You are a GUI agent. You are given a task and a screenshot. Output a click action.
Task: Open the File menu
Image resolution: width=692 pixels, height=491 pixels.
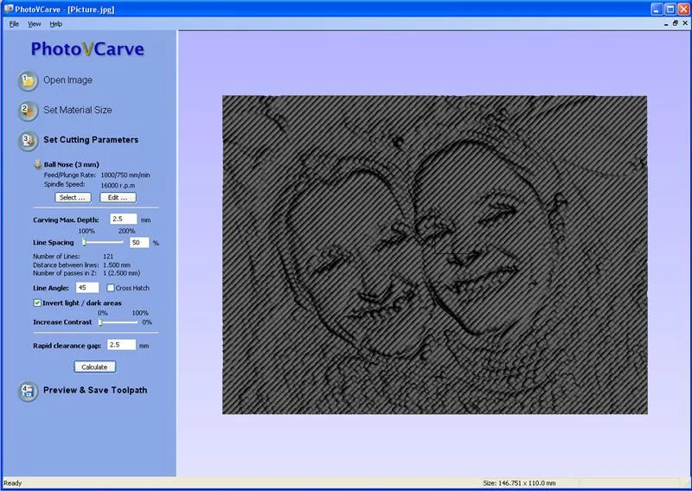coord(14,24)
